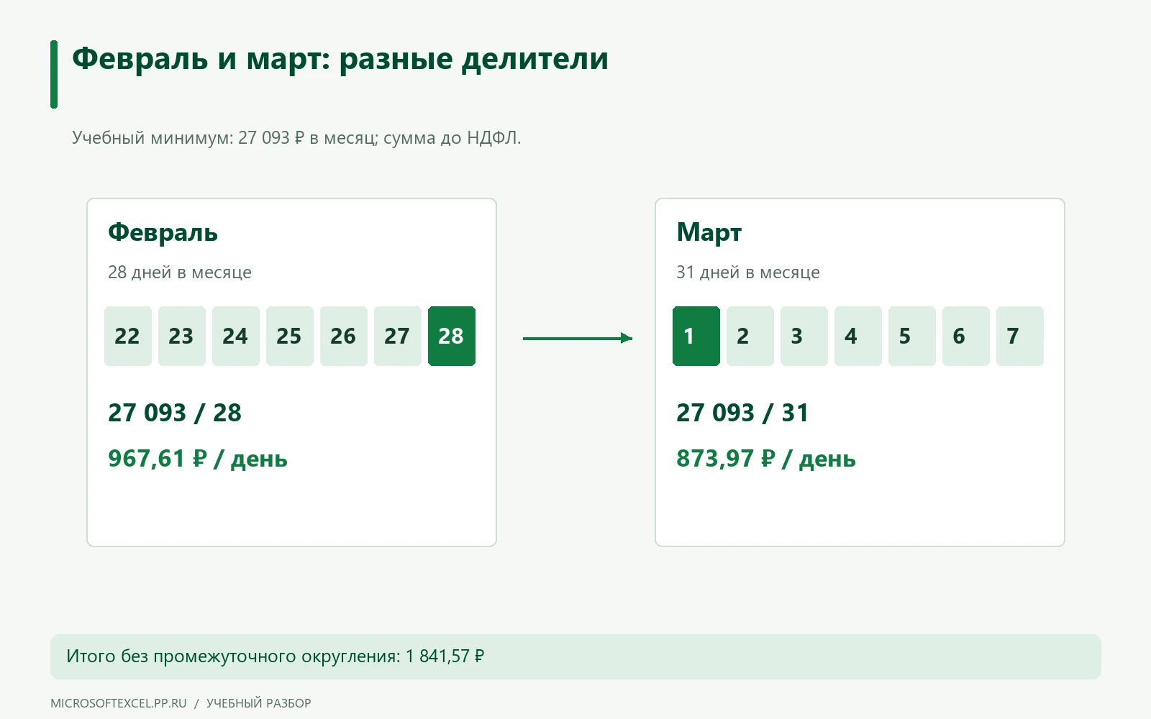The image size is (1151, 719).
Task: Click the formula "27 093 / 31"
Action: (x=742, y=413)
